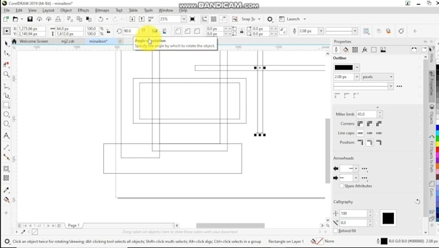Select the Ellipse tool
The image size is (439, 248).
pos(6,114)
